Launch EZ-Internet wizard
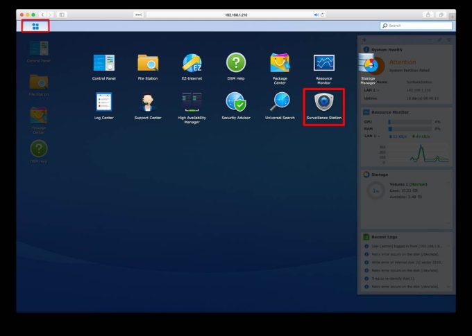Screen dimensions: 472x336 click(x=192, y=63)
